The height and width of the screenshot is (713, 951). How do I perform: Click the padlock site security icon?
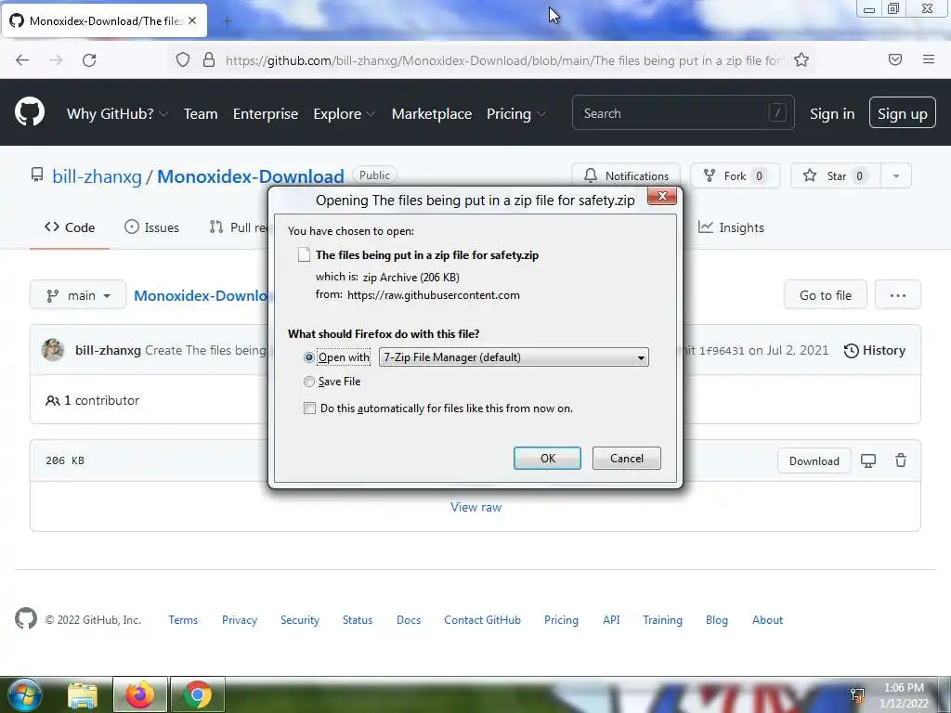pyautogui.click(x=209, y=60)
